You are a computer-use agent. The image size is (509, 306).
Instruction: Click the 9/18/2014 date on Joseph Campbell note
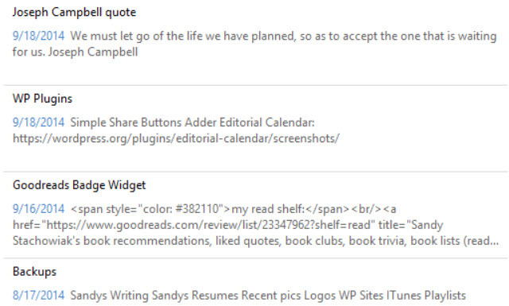click(x=39, y=36)
